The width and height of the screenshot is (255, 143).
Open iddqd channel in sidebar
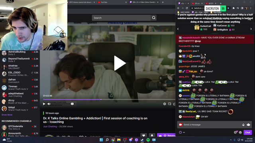tap(20, 108)
